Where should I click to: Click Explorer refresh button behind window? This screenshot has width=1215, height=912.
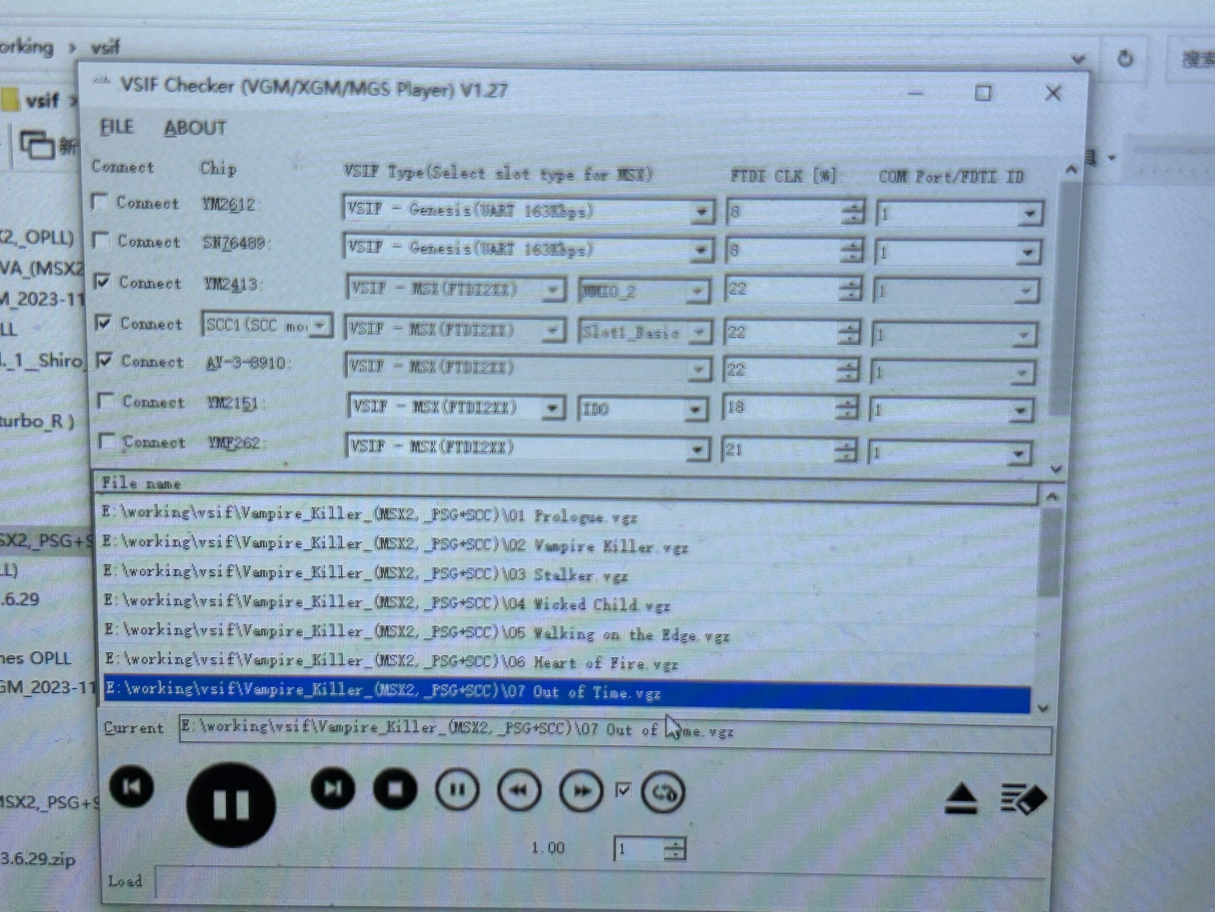(1125, 58)
